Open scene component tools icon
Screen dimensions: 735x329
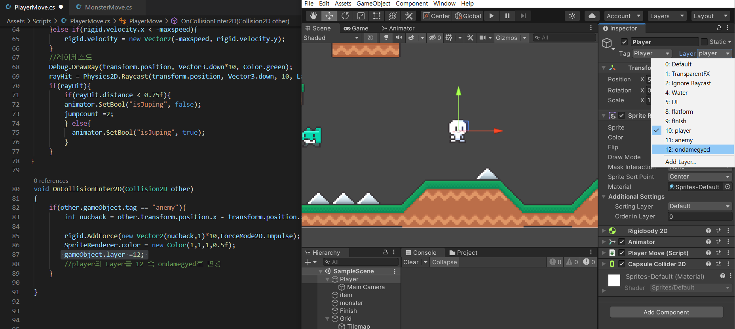[470, 38]
